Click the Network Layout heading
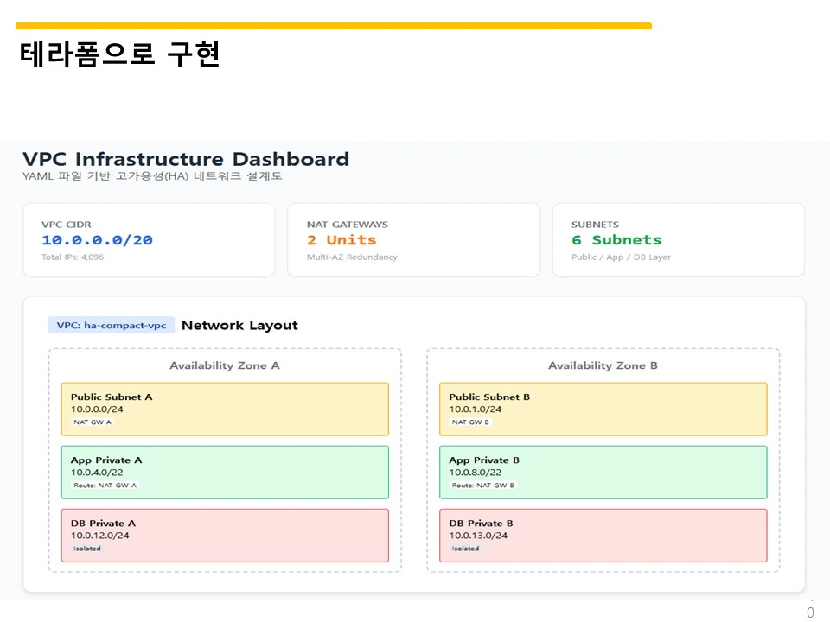Image resolution: width=830 pixels, height=622 pixels. pyautogui.click(x=239, y=326)
